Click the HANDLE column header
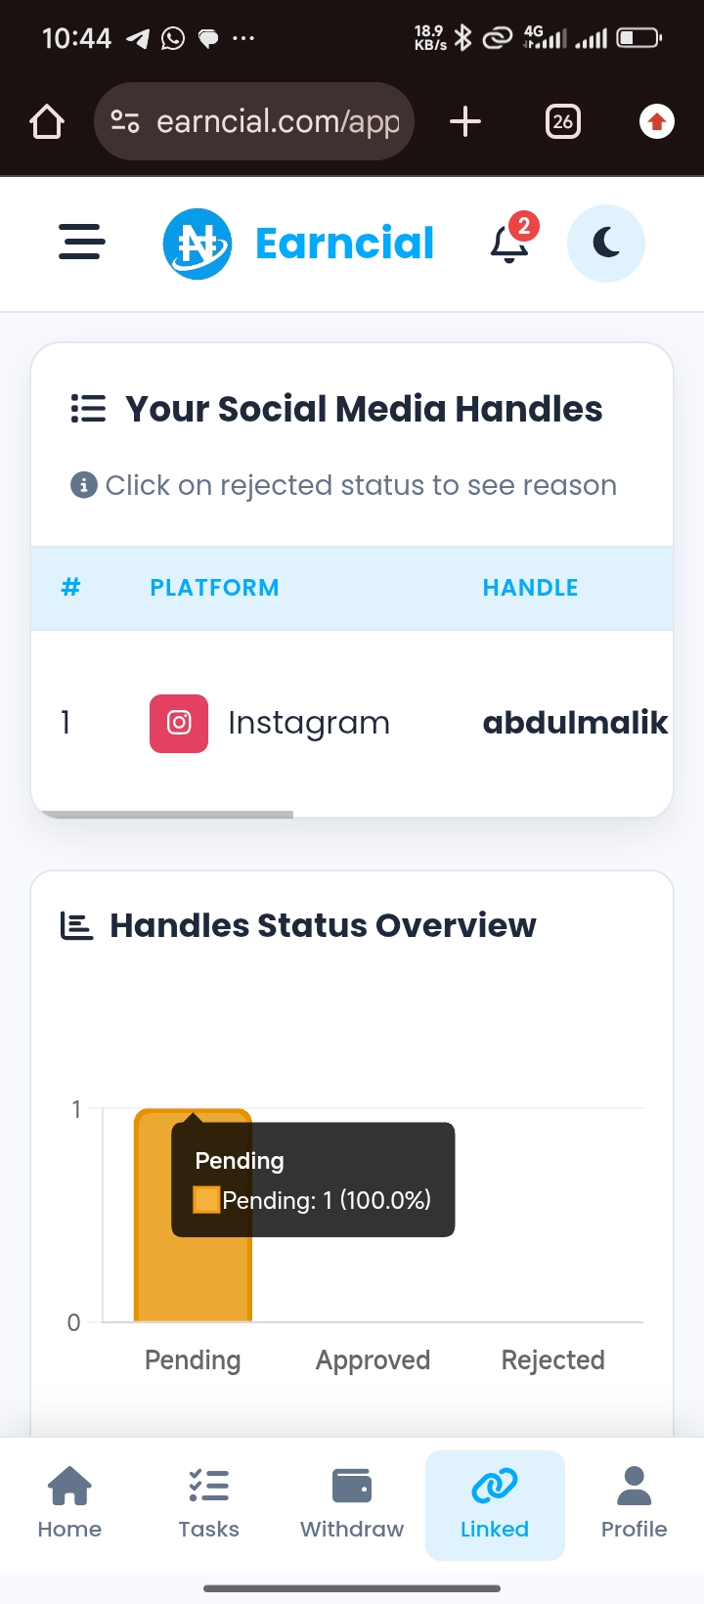 pyautogui.click(x=530, y=588)
